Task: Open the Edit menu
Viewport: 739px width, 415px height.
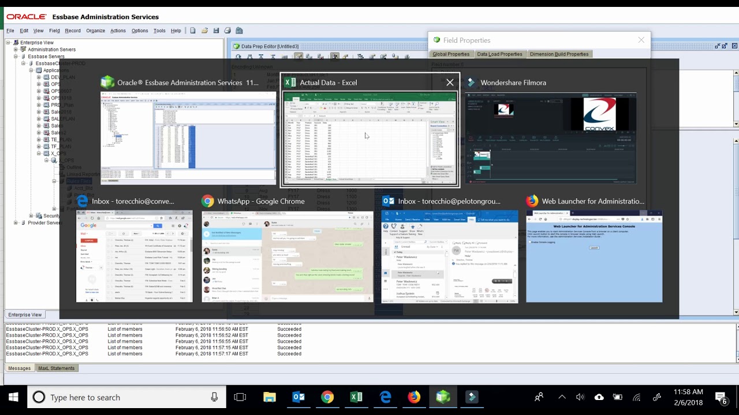Action: click(24, 31)
